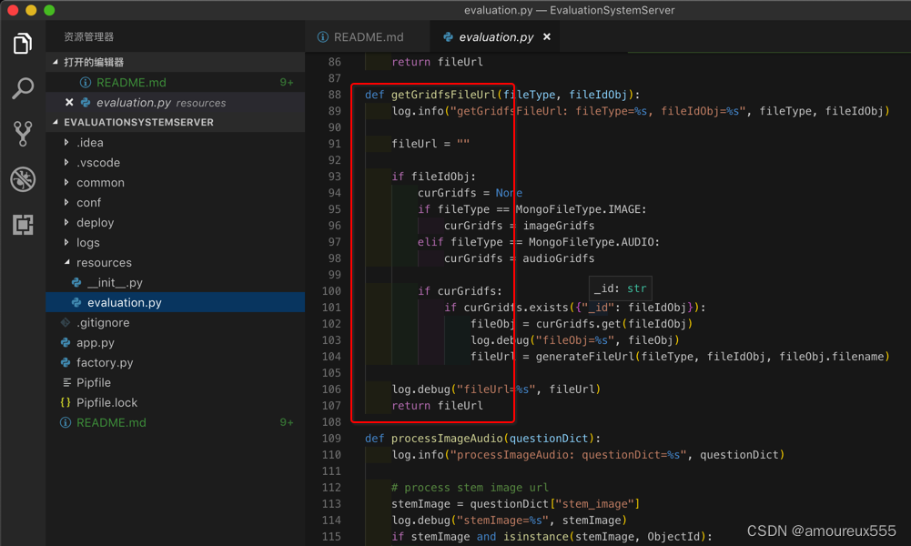The image size is (911, 546).
Task: Open the Explorer view in activity bar
Action: pyautogui.click(x=22, y=44)
